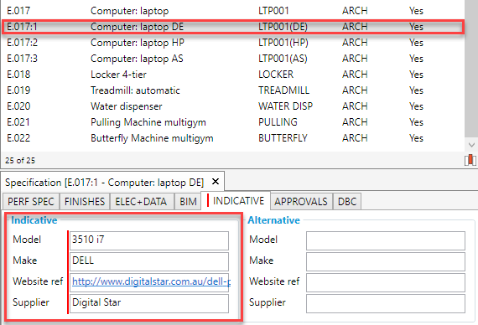Screen dimensions: 478x325
Task: Click the Indicative Make field showing DELL
Action: pos(149,261)
